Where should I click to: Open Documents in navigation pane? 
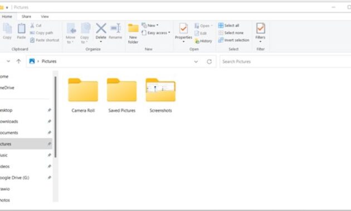click(9, 133)
